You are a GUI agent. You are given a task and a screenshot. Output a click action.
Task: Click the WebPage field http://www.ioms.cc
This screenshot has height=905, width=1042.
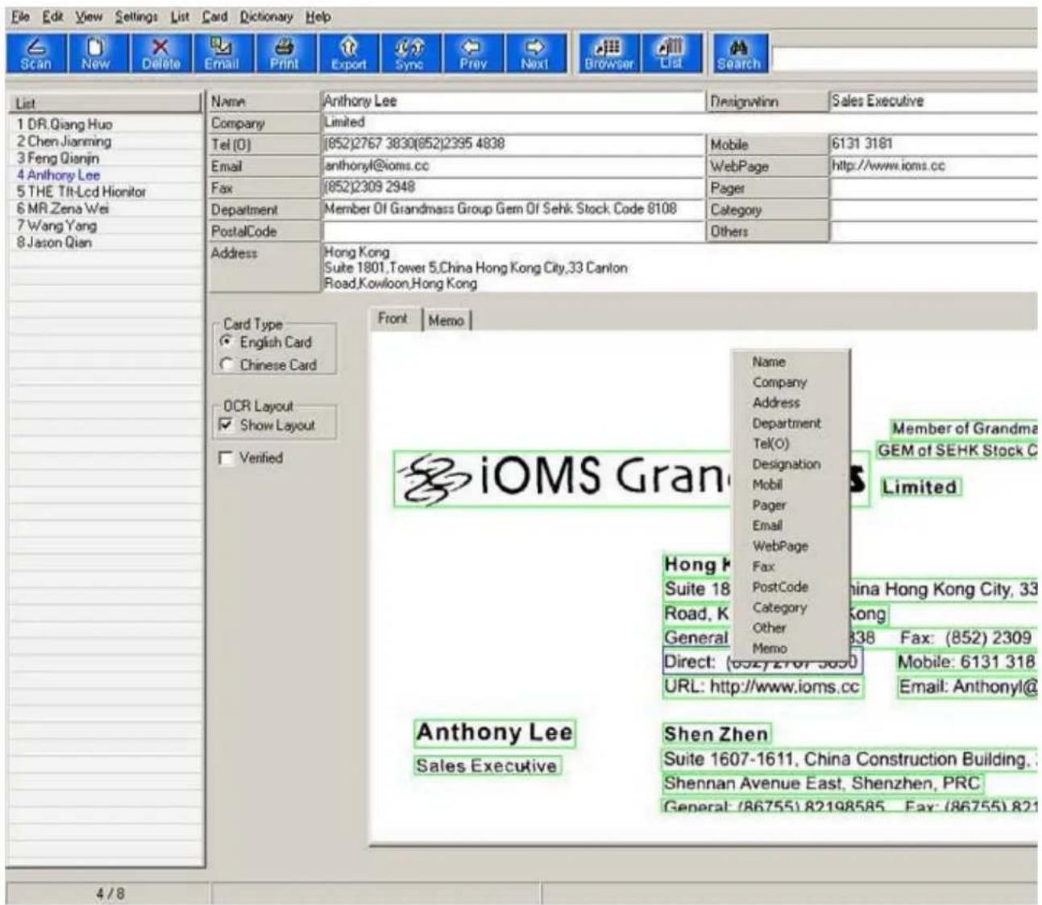(934, 166)
